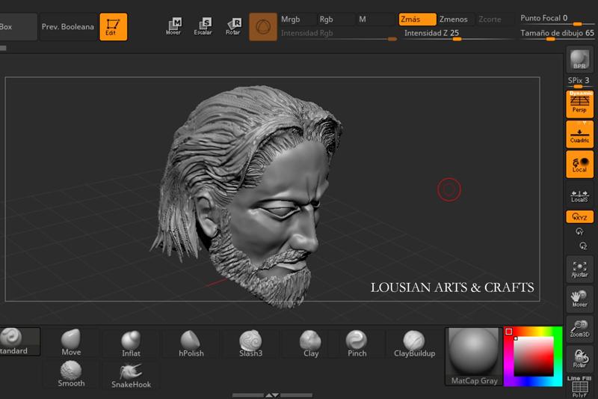Select the Pinch brush
The image size is (598, 399).
point(357,344)
